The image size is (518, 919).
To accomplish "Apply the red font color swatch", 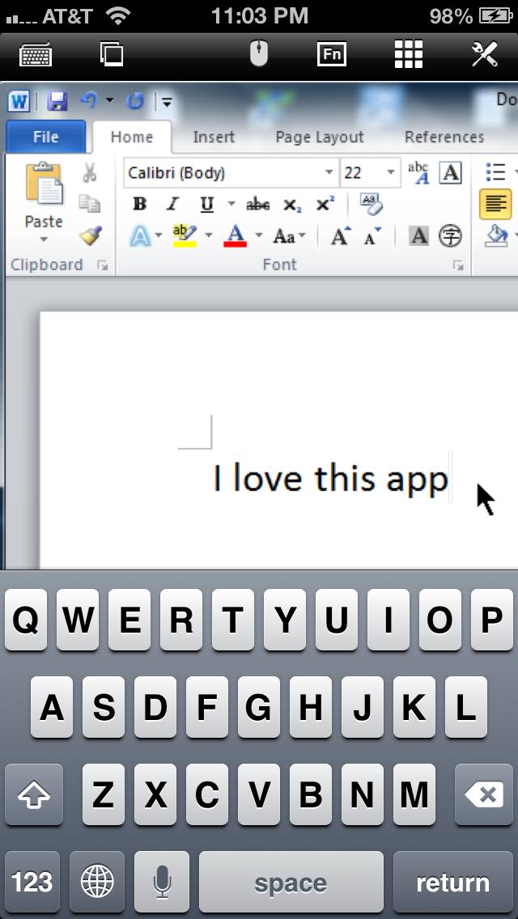I will (235, 236).
